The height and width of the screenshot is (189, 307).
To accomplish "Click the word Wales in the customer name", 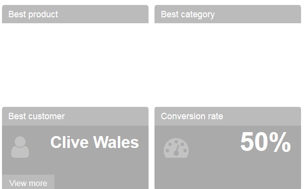I will (x=116, y=142).
